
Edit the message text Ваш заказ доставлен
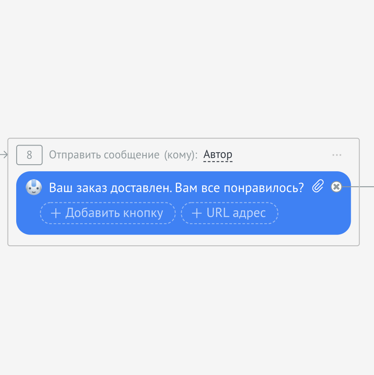point(111,188)
